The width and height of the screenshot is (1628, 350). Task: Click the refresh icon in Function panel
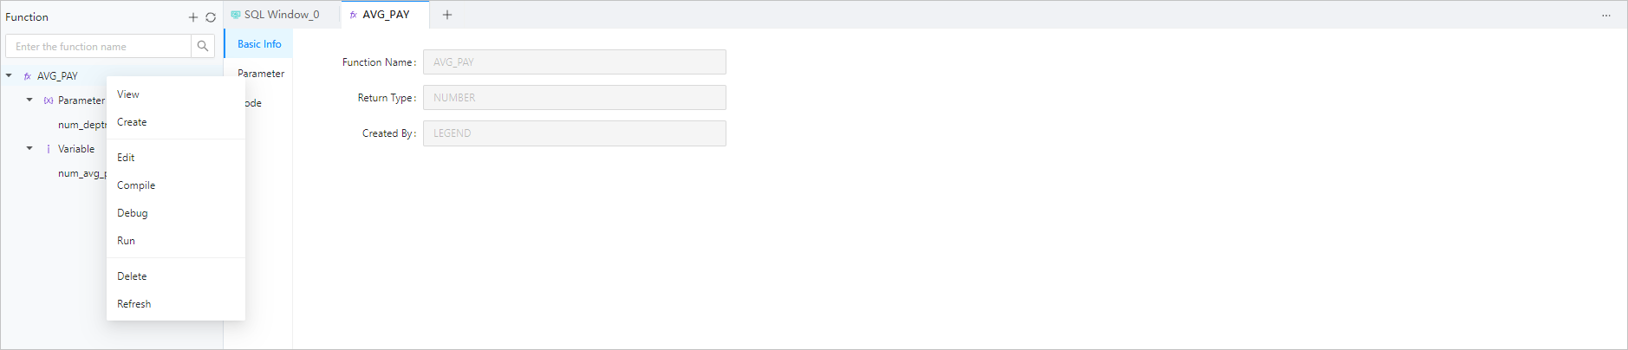(211, 17)
